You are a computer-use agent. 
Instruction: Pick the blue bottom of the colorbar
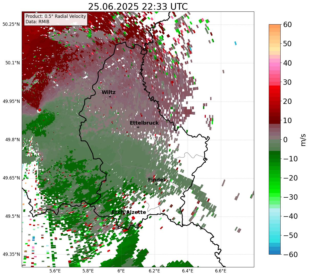pyautogui.click(x=274, y=251)
